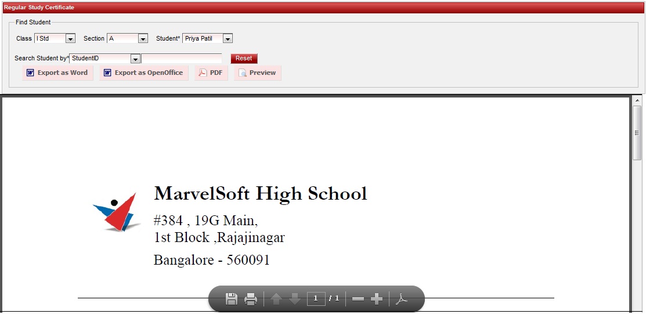
Task: Click the search student text field
Action: point(182,59)
